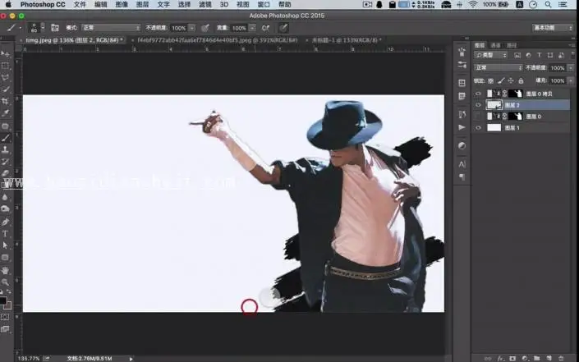The width and height of the screenshot is (579, 362).
Task: Filter layers by adjustment type icon
Action: pos(528,55)
